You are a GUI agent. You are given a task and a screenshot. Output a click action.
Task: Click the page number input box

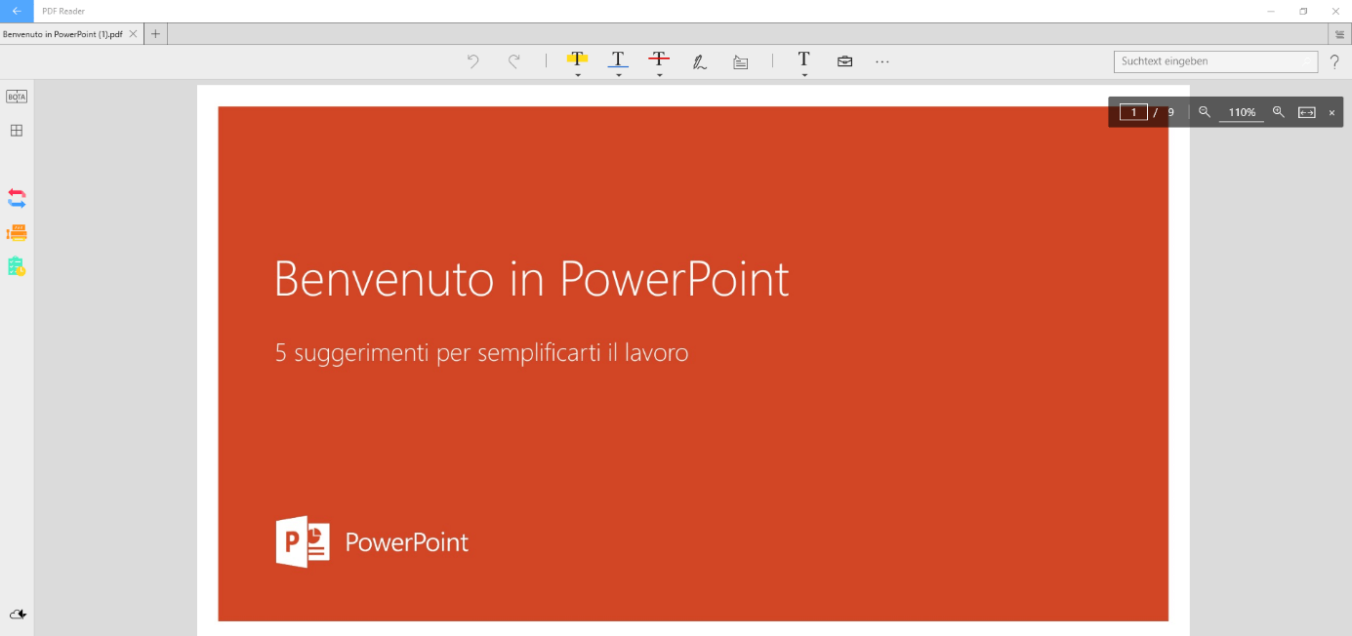[x=1133, y=112]
